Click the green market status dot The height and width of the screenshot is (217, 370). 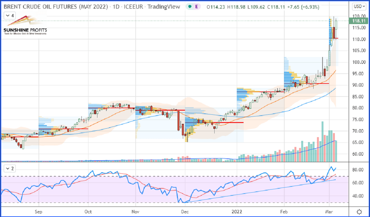pos(189,7)
